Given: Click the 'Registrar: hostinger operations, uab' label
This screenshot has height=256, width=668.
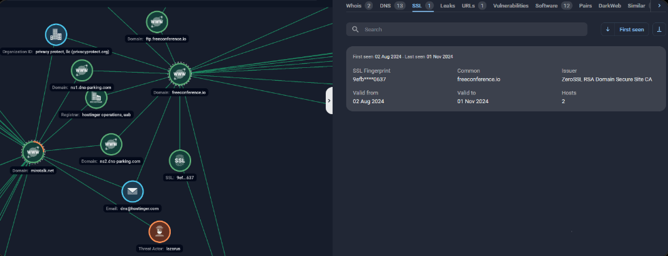Looking at the screenshot, I should [x=96, y=114].
